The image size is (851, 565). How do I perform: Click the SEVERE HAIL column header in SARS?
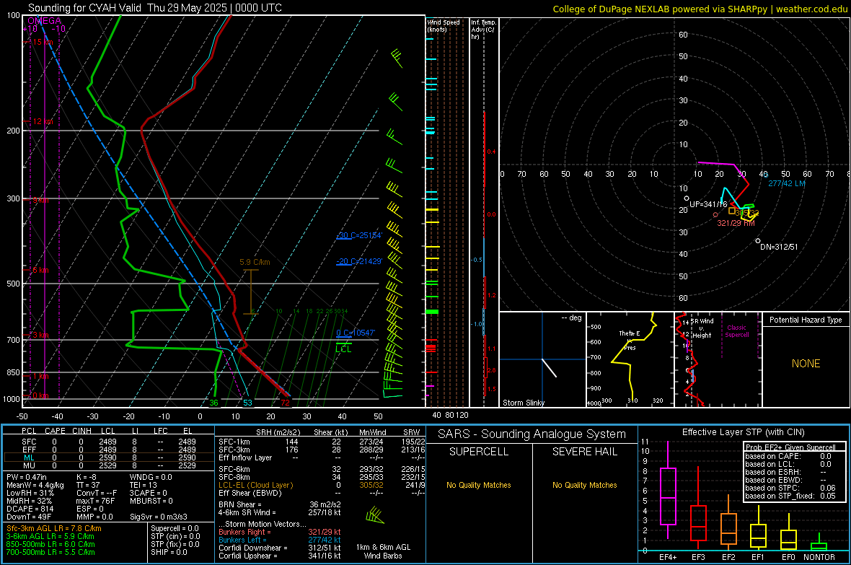pyautogui.click(x=584, y=452)
